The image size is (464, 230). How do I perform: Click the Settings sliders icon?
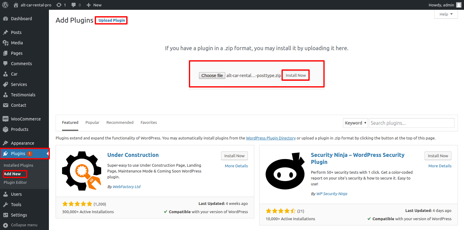(6, 215)
